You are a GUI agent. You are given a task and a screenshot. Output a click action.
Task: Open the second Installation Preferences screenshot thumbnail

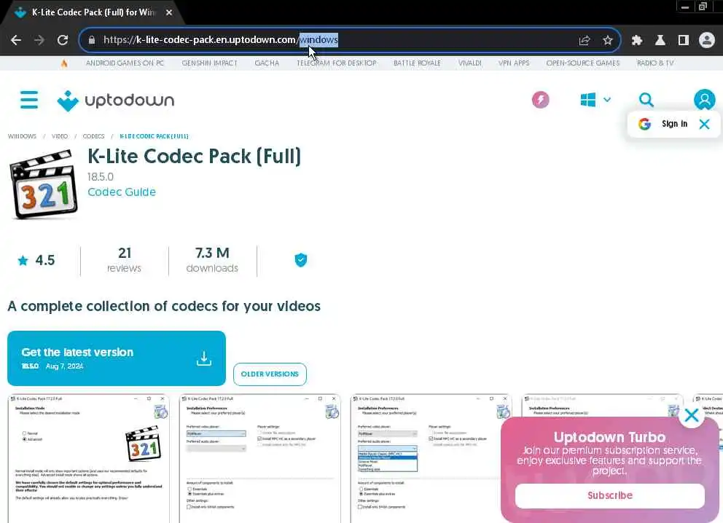[259, 458]
